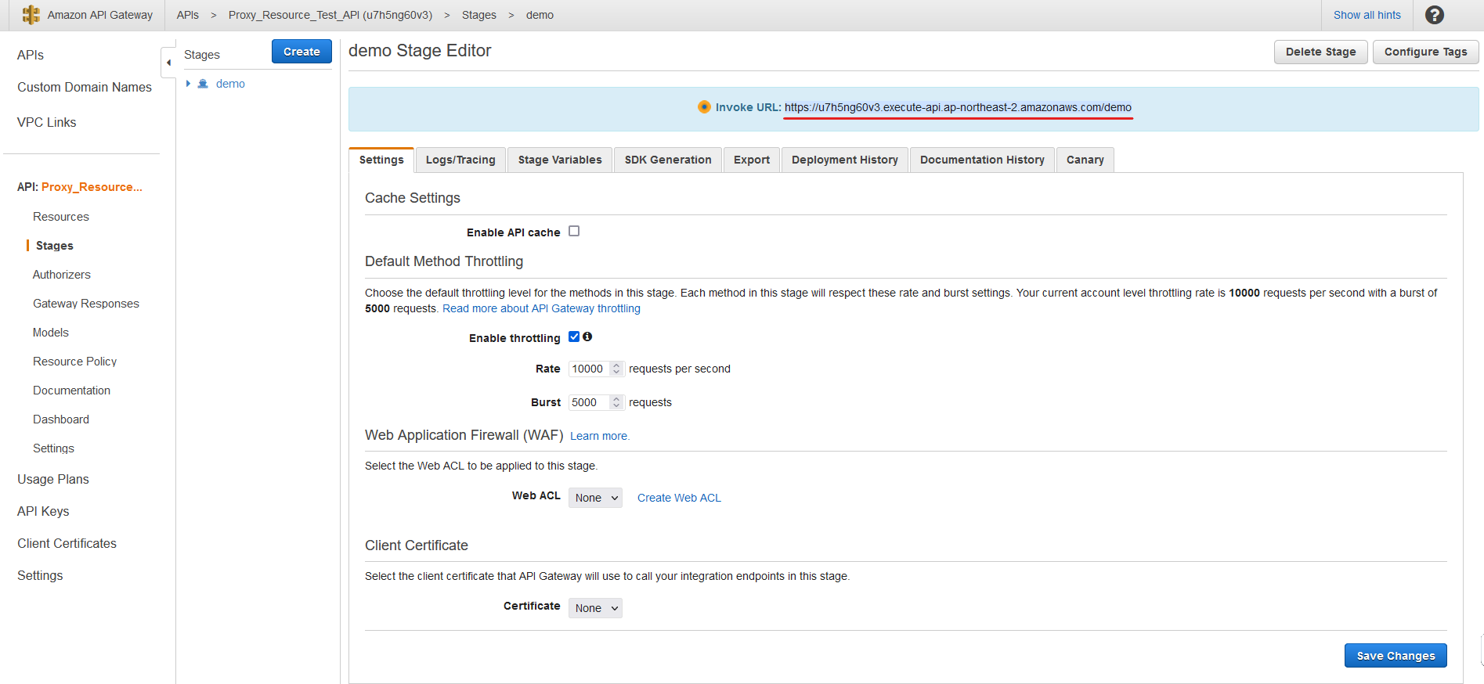Toggle the Enable API cache checkbox

(x=574, y=231)
